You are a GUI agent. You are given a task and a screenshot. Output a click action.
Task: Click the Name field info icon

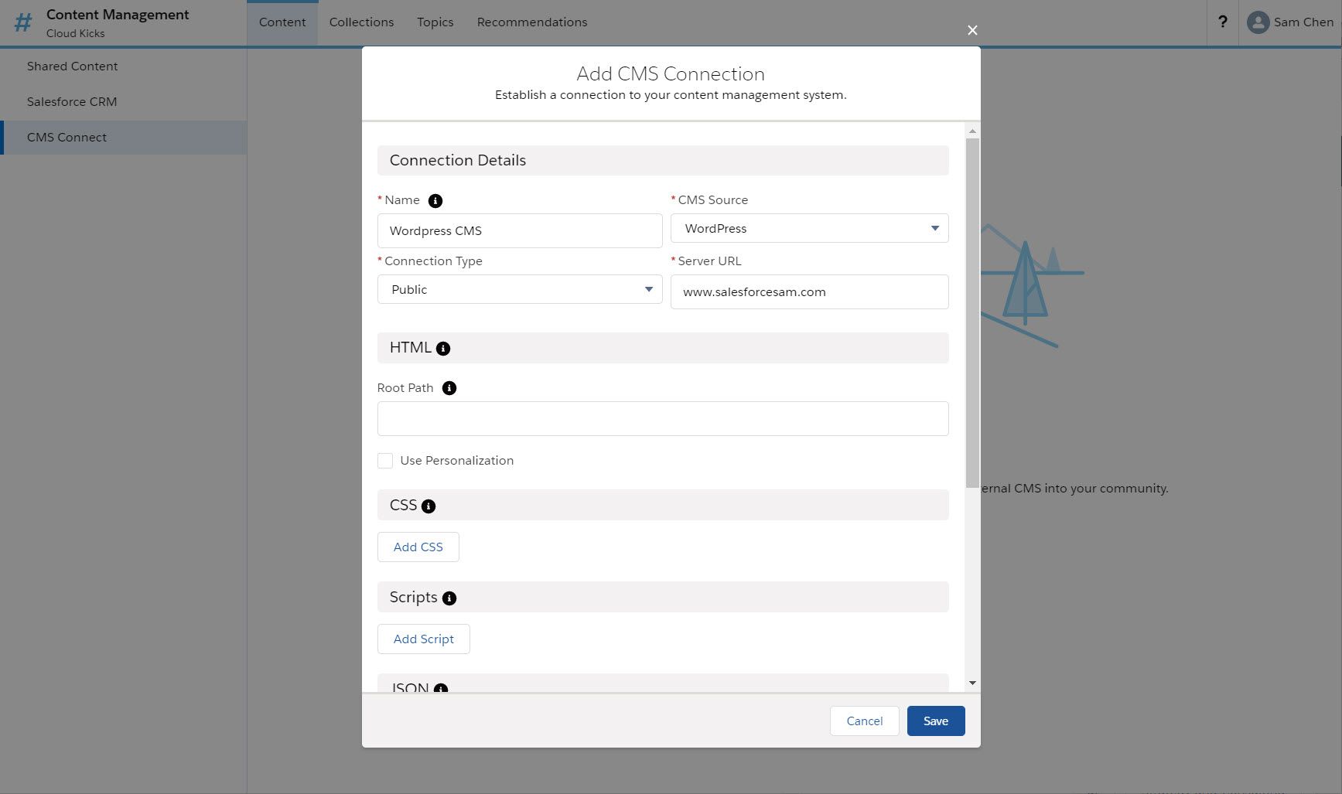[x=435, y=201]
